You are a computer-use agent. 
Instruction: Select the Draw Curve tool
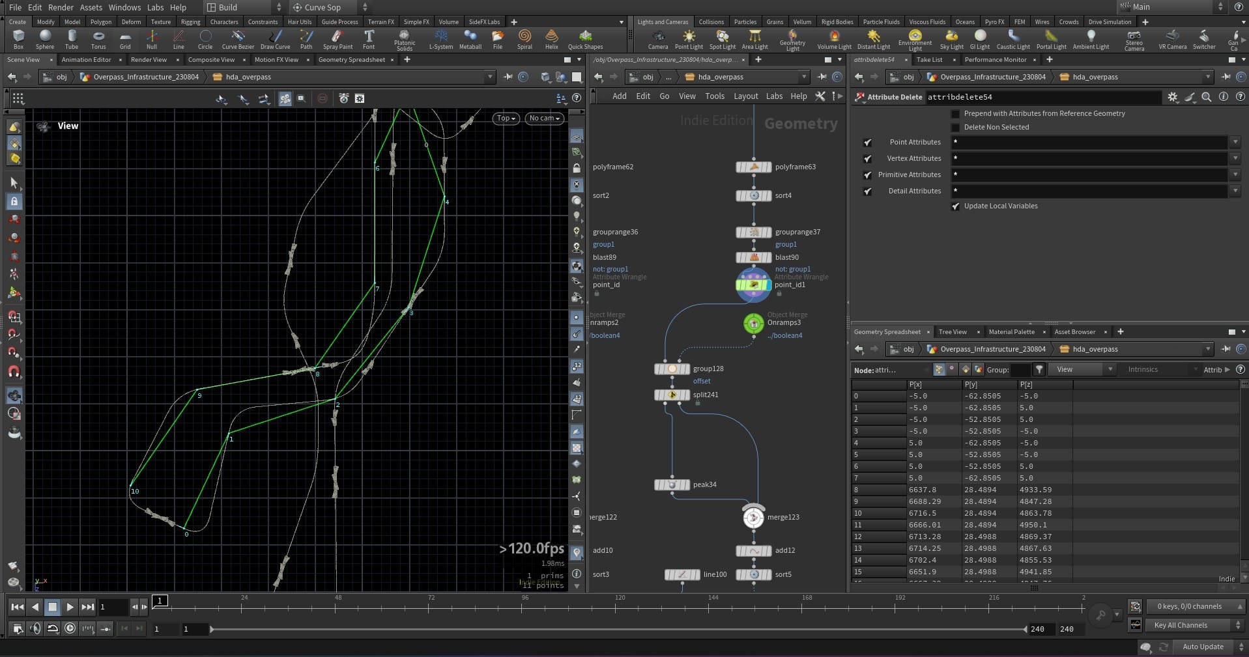[275, 38]
